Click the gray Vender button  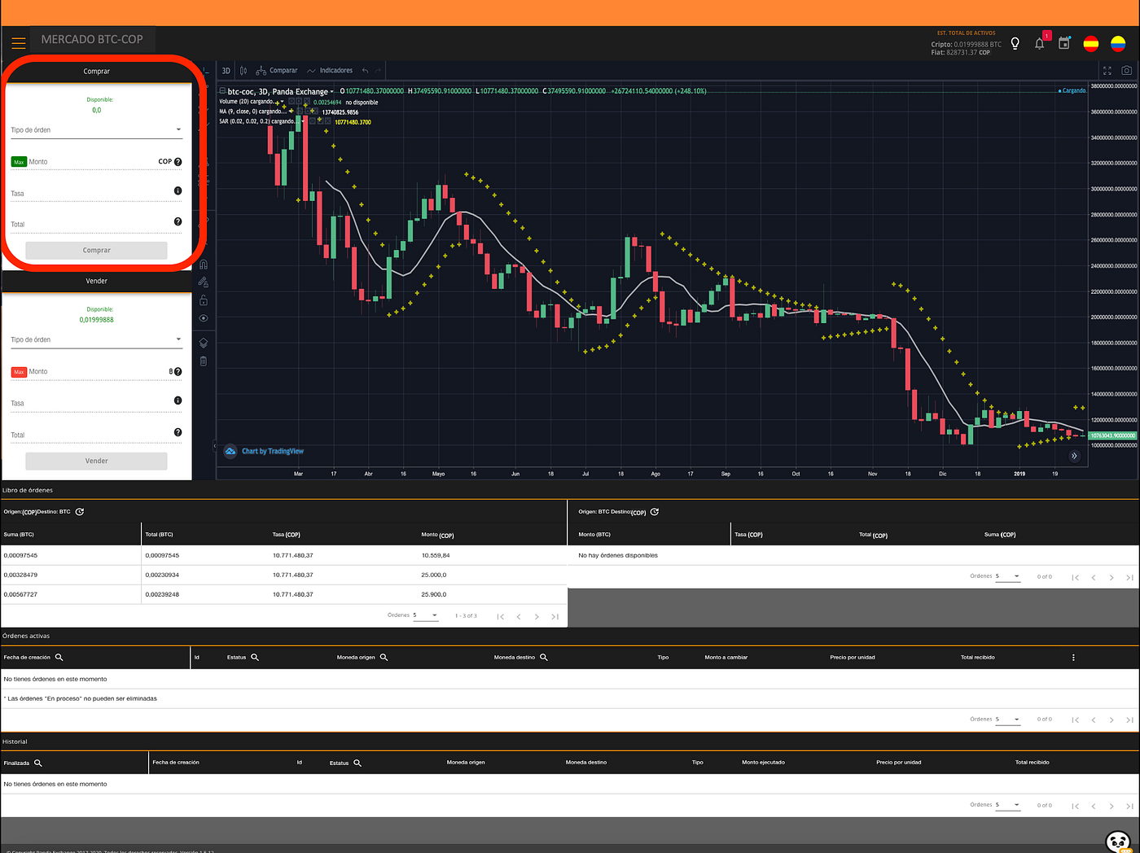point(96,461)
